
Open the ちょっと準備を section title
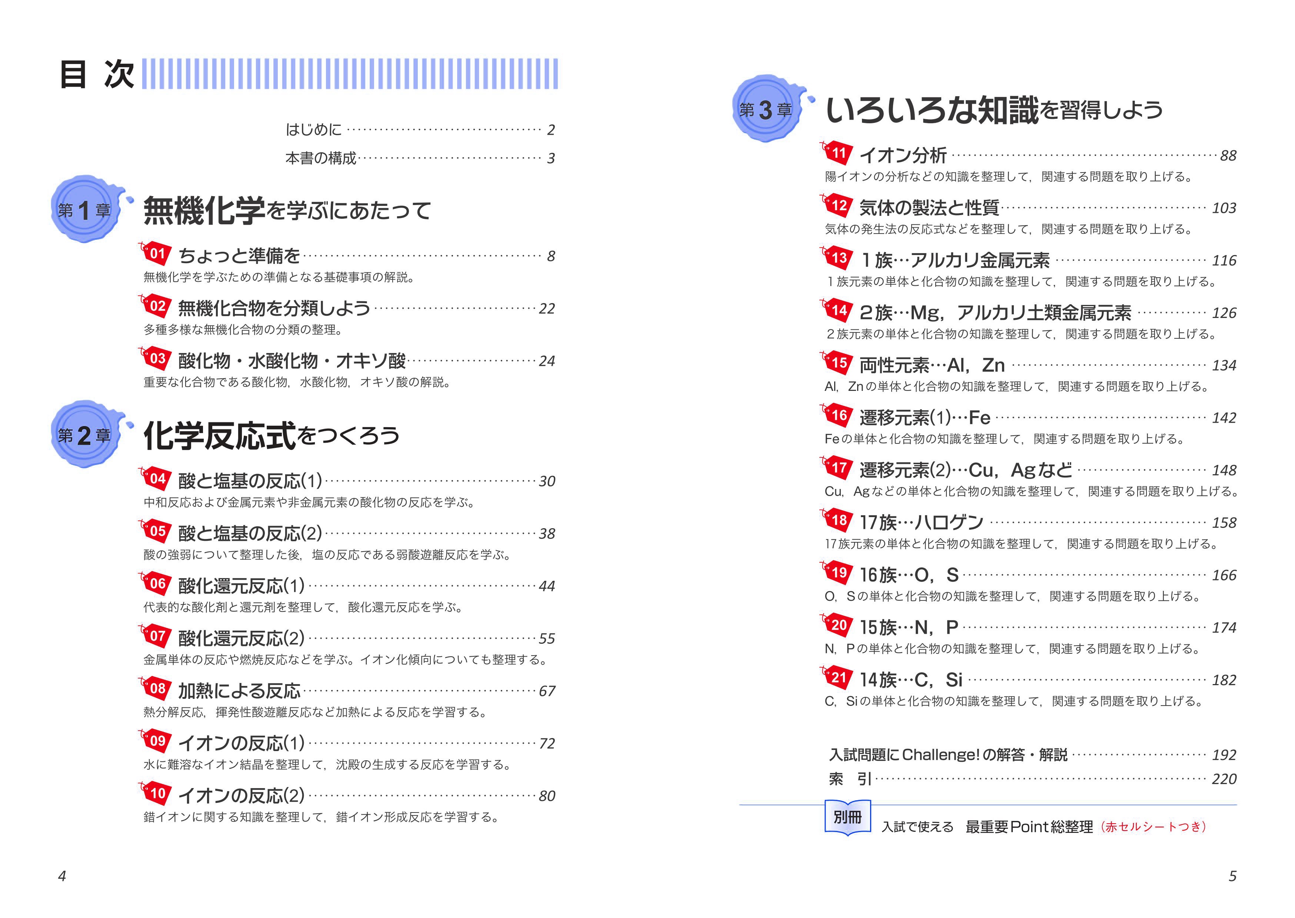tap(239, 256)
